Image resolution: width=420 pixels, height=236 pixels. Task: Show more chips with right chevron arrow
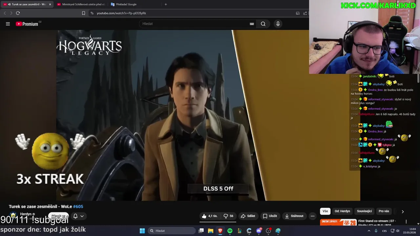403,211
